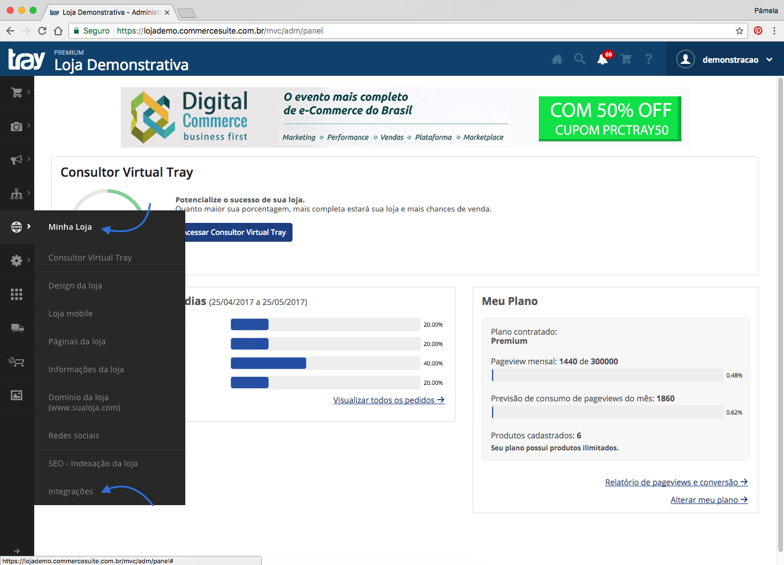Expand chevron next to gear sidebar icon
Image resolution: width=784 pixels, height=565 pixels.
pos(29,259)
